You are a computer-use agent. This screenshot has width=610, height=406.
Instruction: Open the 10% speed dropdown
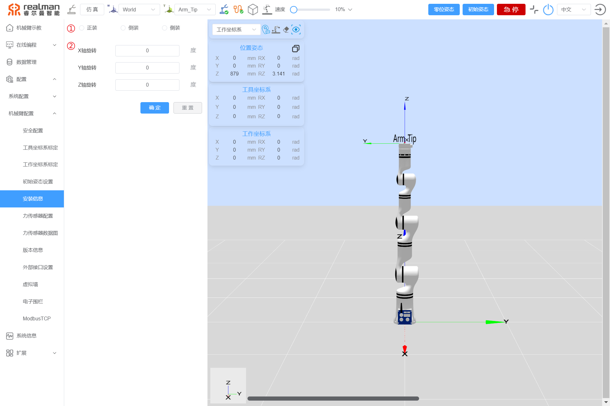tap(344, 10)
